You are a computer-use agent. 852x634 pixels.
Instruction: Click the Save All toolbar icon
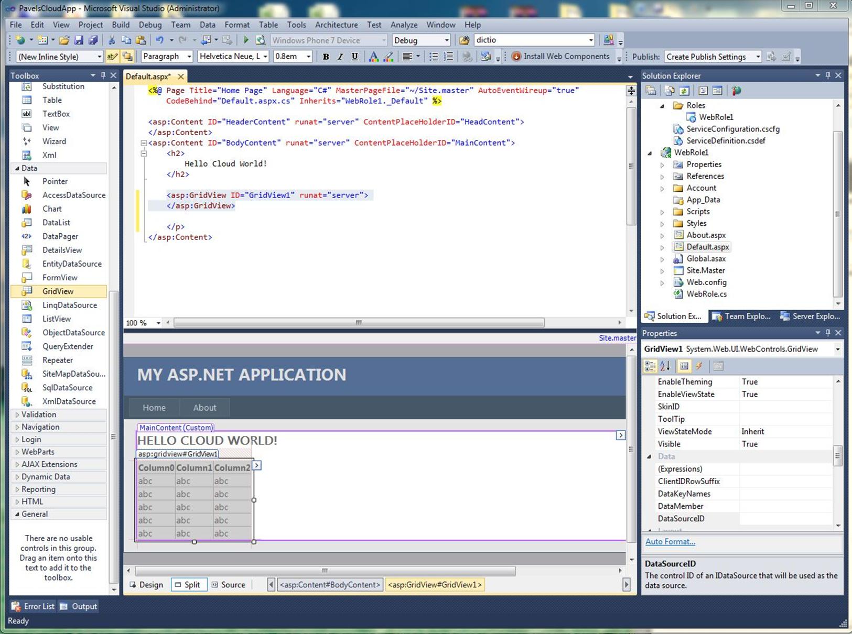tap(93, 40)
